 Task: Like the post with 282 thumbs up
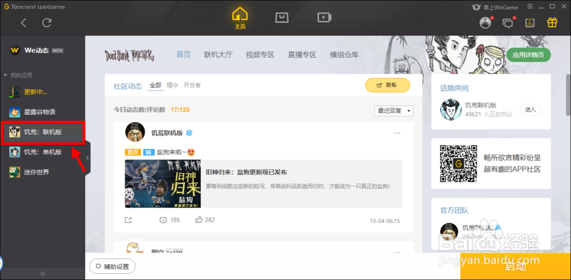point(205,220)
